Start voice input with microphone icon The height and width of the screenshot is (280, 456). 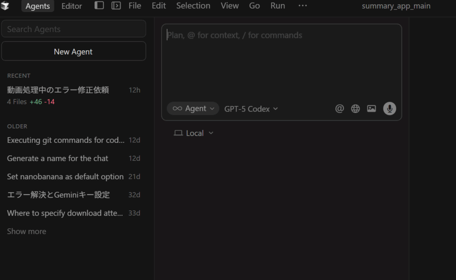pos(390,109)
